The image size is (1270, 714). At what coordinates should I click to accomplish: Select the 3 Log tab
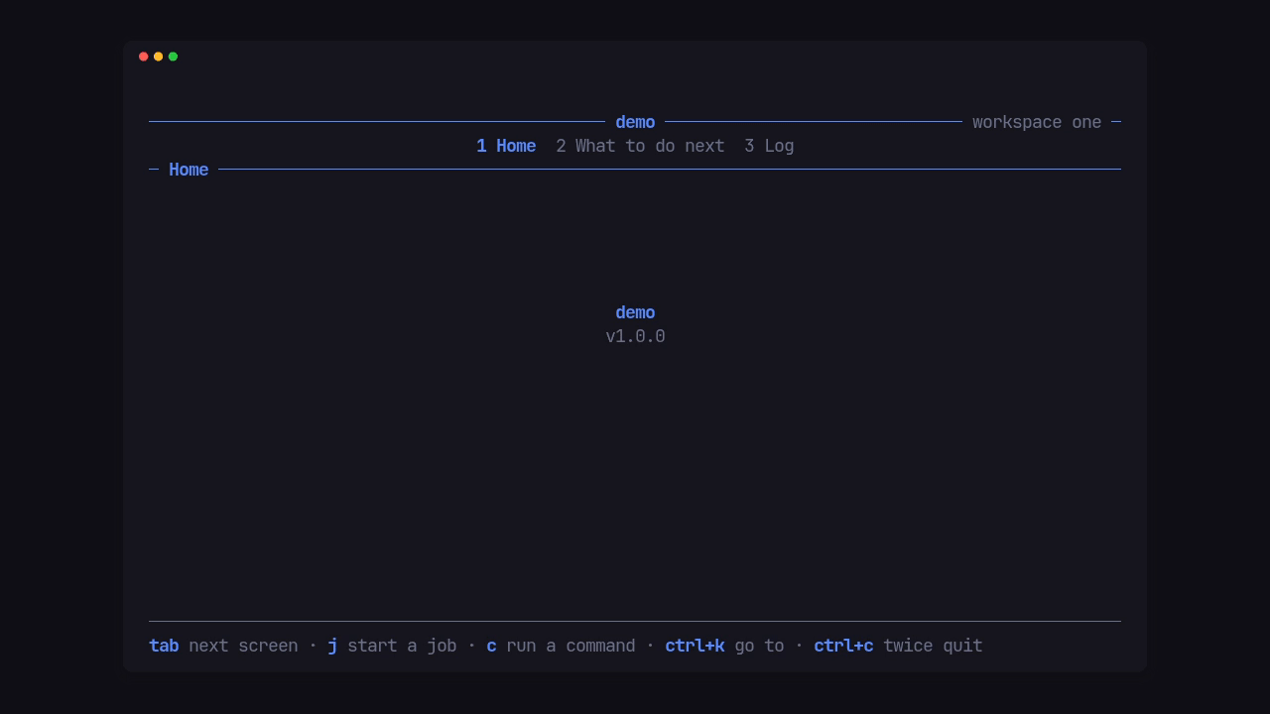[769, 146]
